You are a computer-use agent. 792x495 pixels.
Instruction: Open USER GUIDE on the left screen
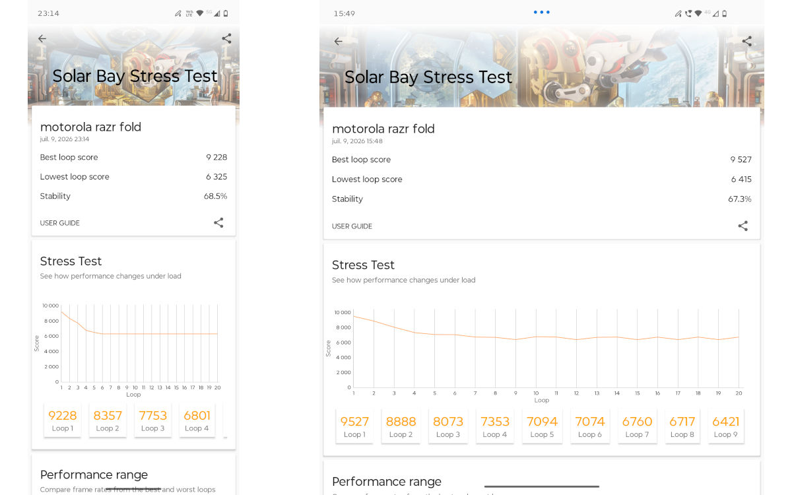[x=59, y=223]
